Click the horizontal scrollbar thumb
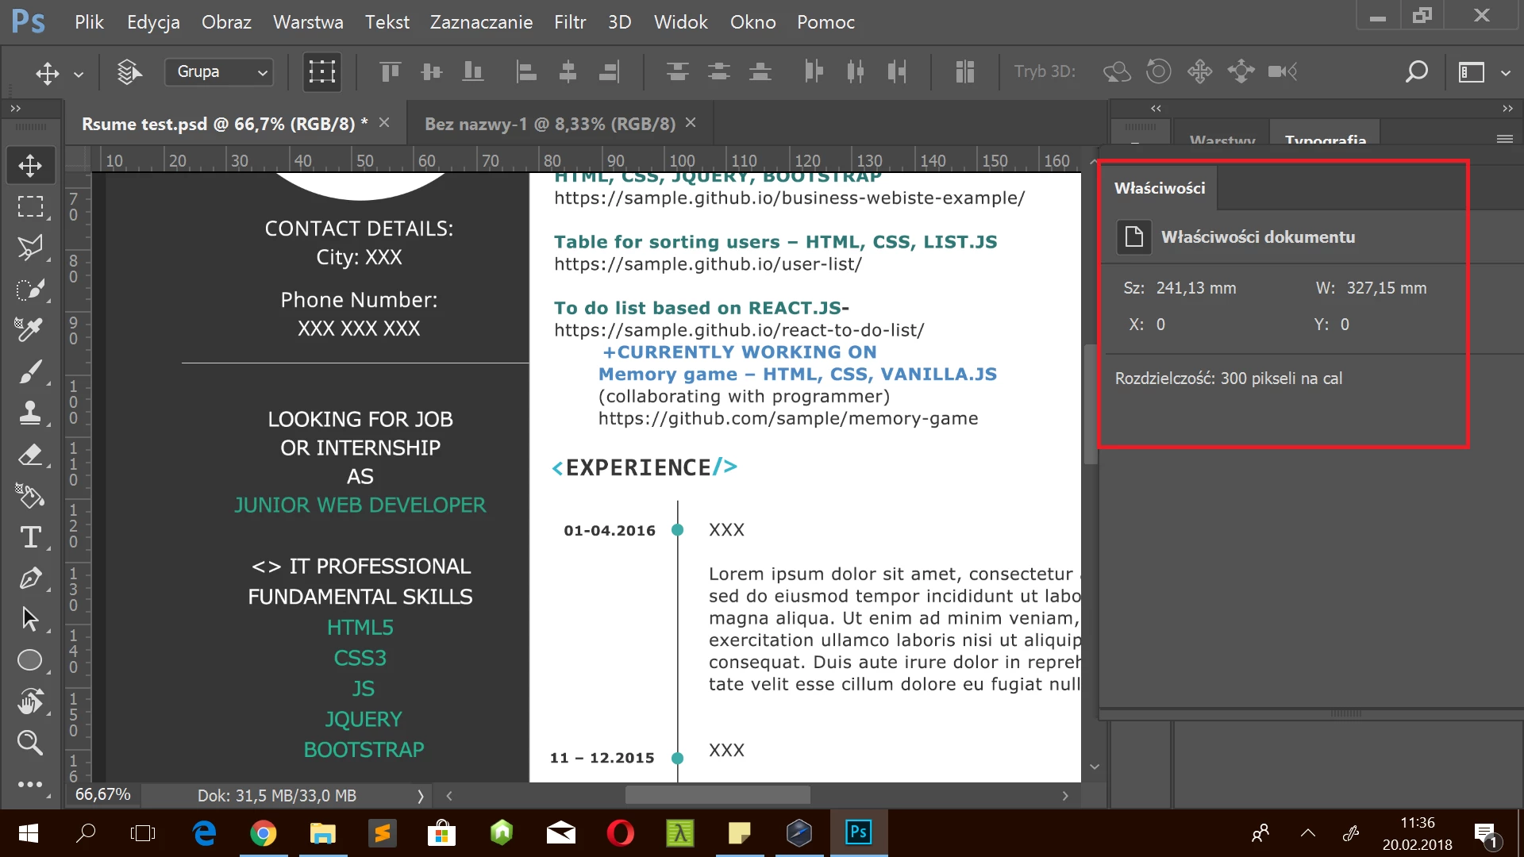This screenshot has width=1524, height=857. pos(718,795)
